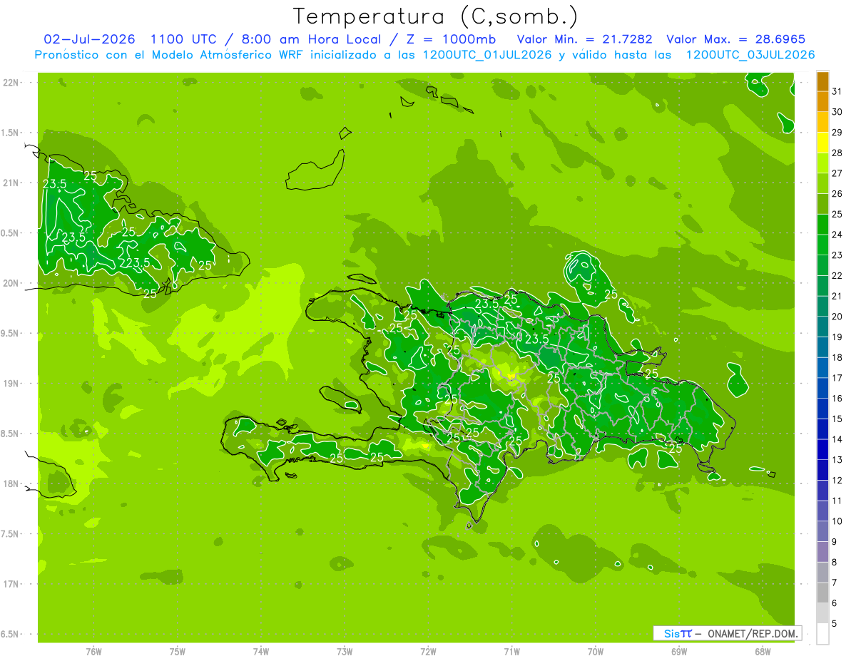Viewport: 856px width, 661px height.
Task: Pick the teal legend swatch between 19 and 20
Action: click(822, 327)
